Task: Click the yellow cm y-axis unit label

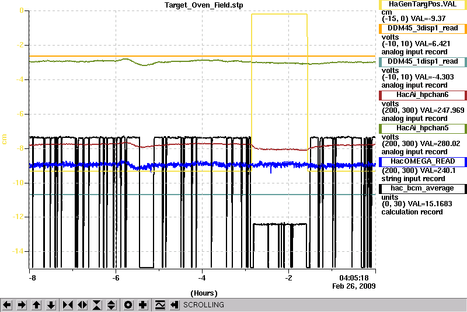Action: 4,139
